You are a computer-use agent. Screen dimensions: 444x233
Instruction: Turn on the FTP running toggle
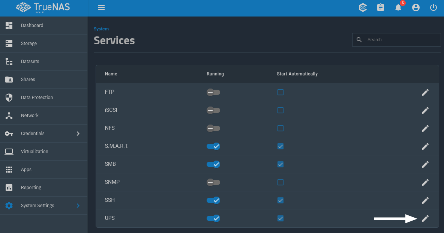coord(213,92)
